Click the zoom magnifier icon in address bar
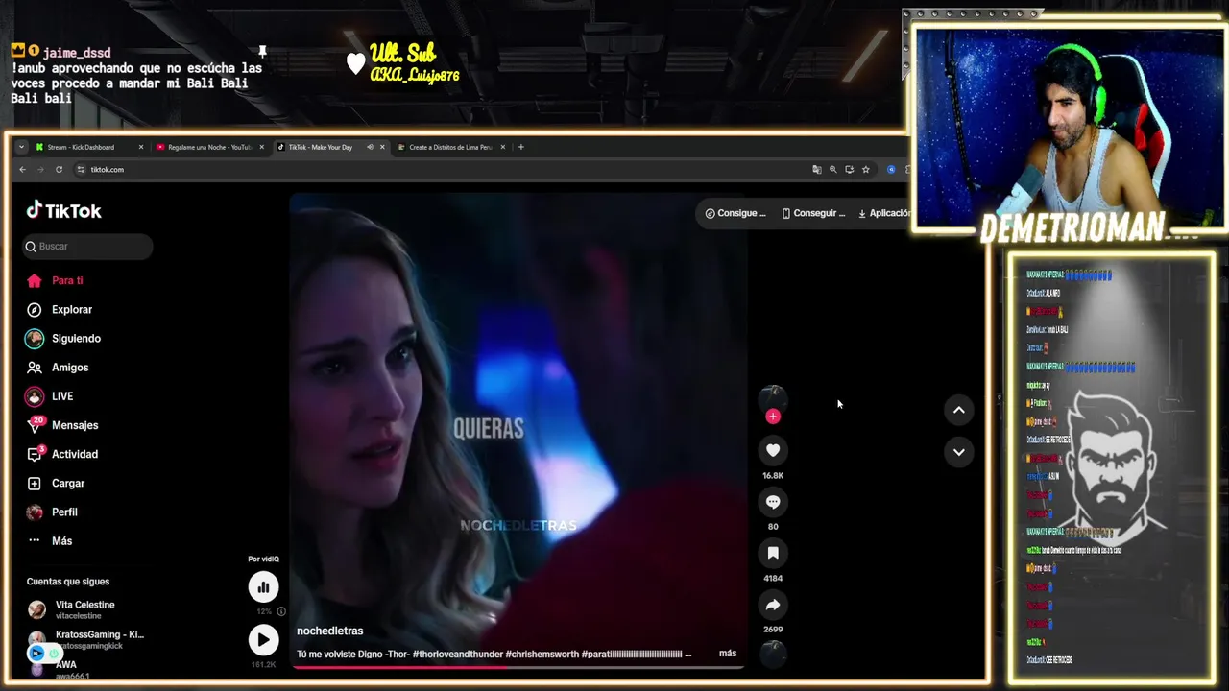This screenshot has height=691, width=1229. tap(832, 170)
